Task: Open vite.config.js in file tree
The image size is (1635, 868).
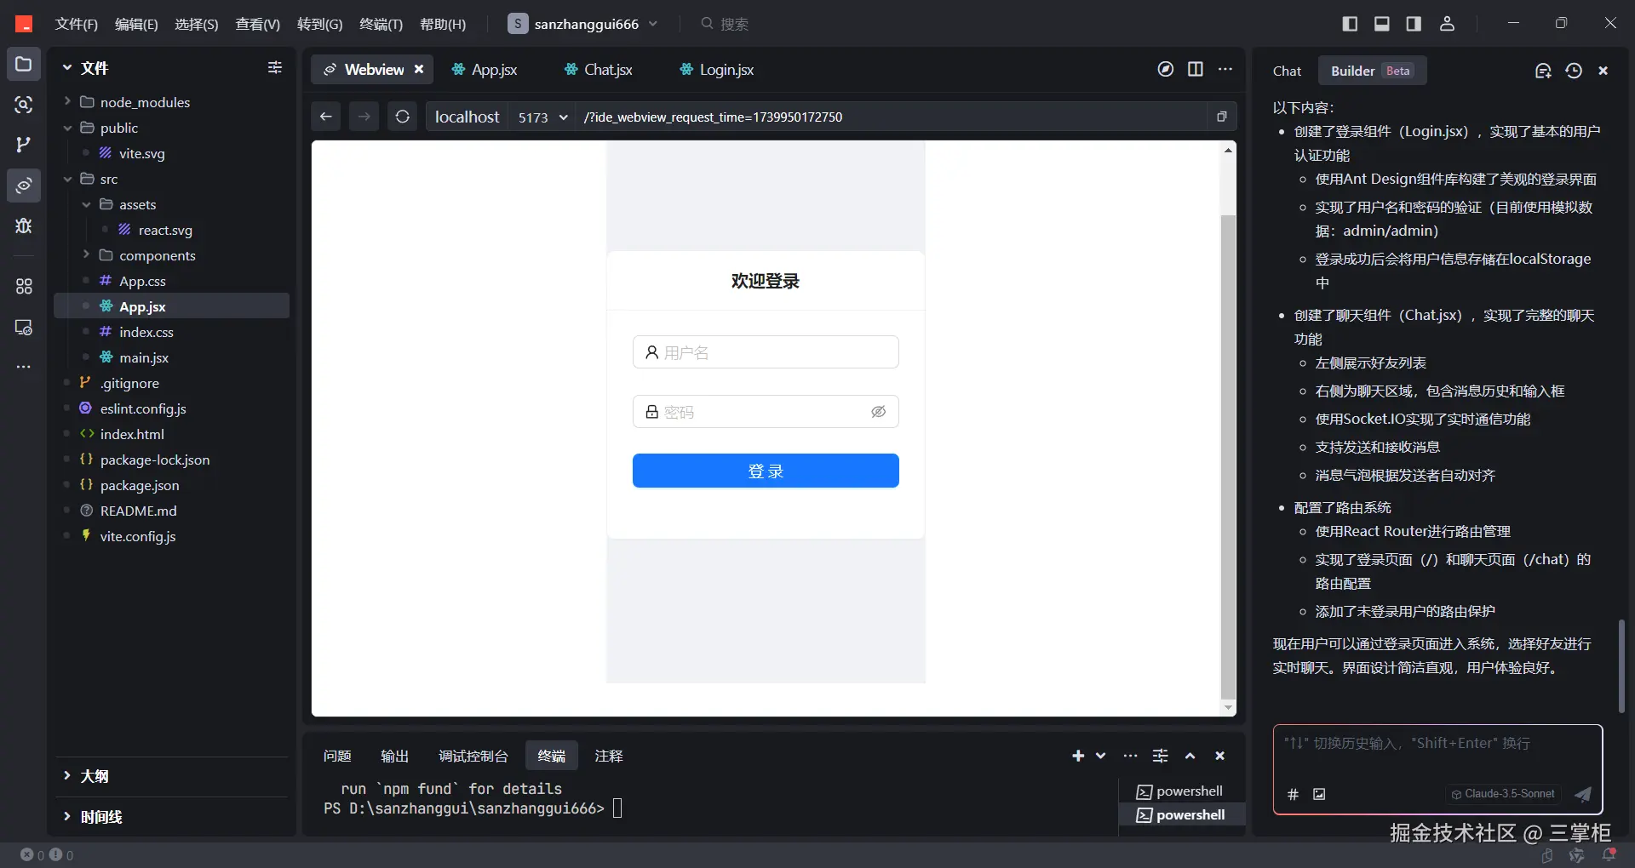Action: (x=138, y=536)
